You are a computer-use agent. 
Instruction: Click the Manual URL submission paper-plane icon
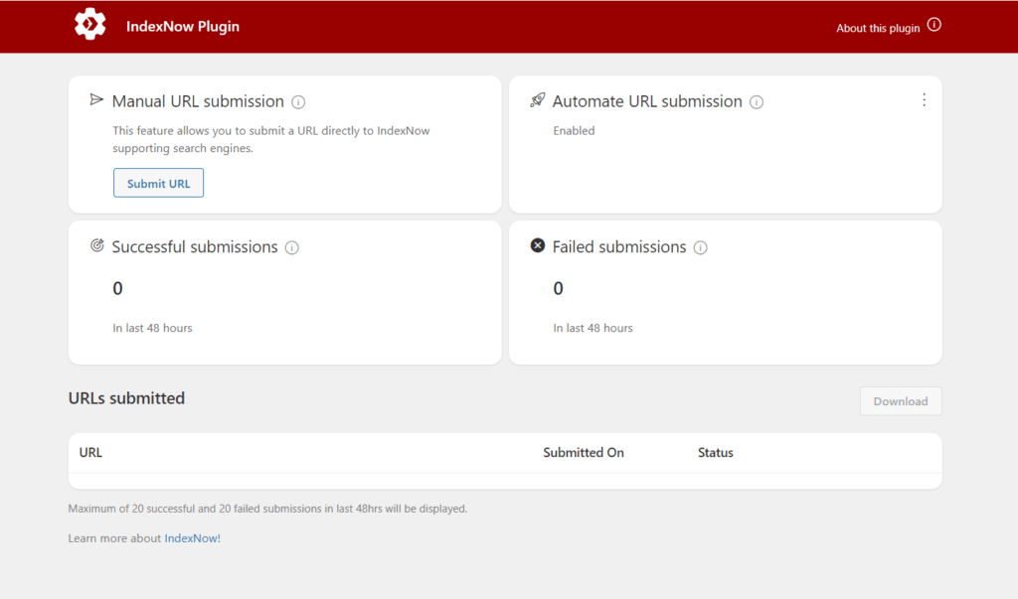click(96, 99)
